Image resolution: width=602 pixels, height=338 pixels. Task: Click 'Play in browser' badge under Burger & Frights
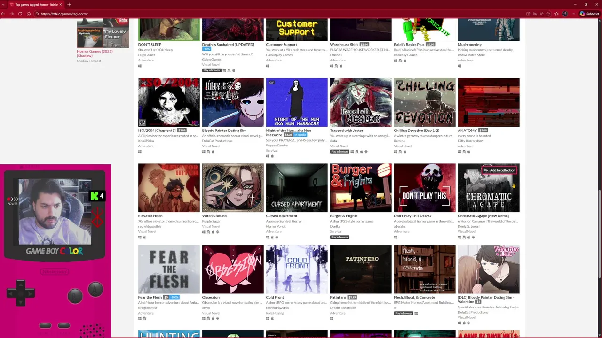(340, 237)
